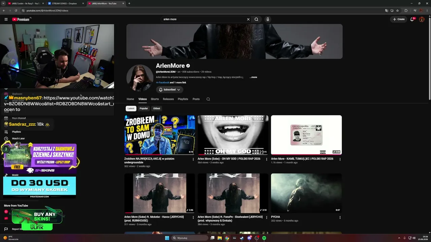Bookmark this page with the star icon
This screenshot has height=242, width=431.
click(x=397, y=10)
